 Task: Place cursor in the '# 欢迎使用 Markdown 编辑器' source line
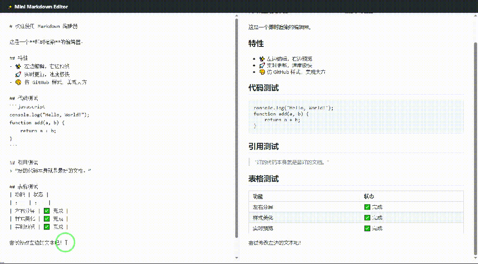[x=43, y=27]
